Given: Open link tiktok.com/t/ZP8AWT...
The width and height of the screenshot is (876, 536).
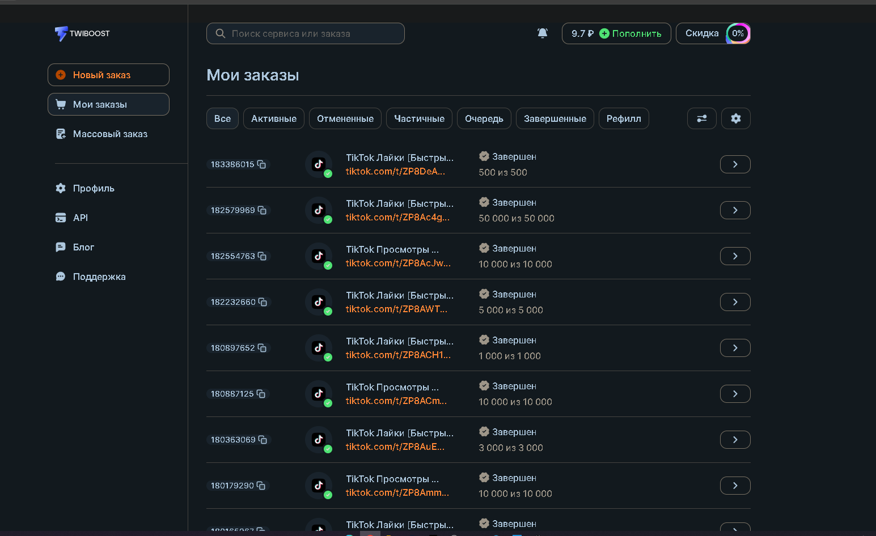Looking at the screenshot, I should [x=396, y=309].
